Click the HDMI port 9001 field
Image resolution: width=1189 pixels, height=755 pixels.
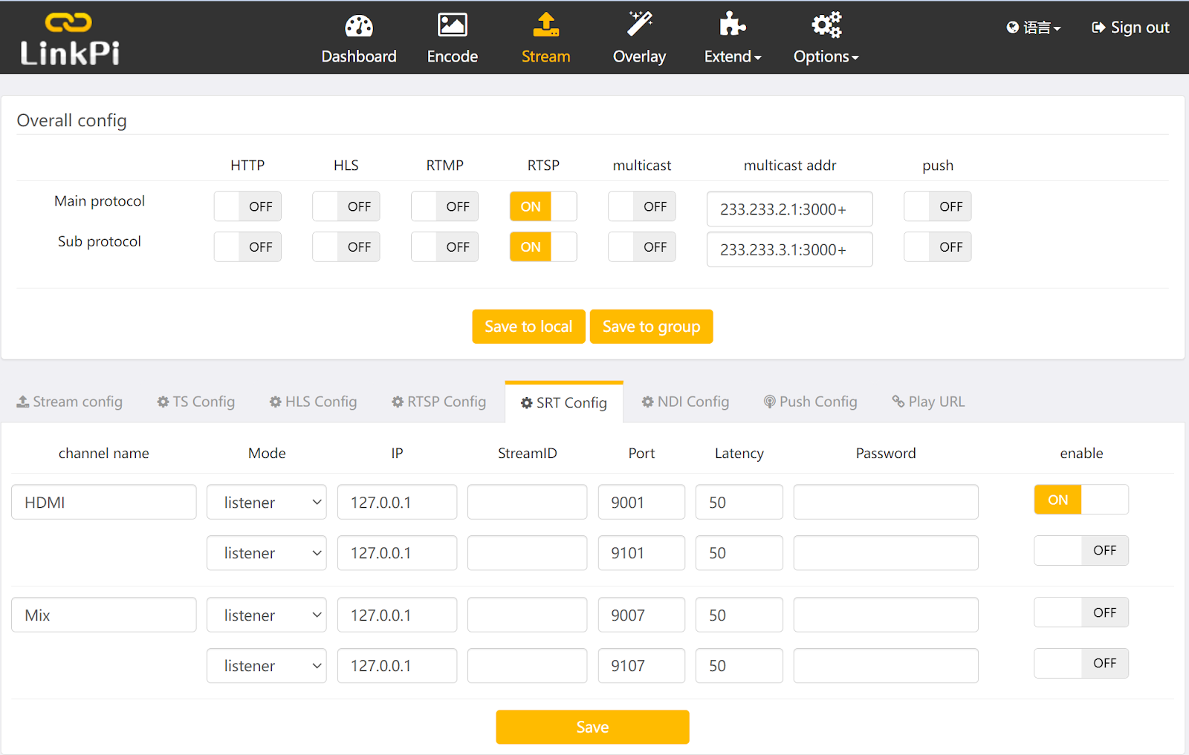point(641,503)
